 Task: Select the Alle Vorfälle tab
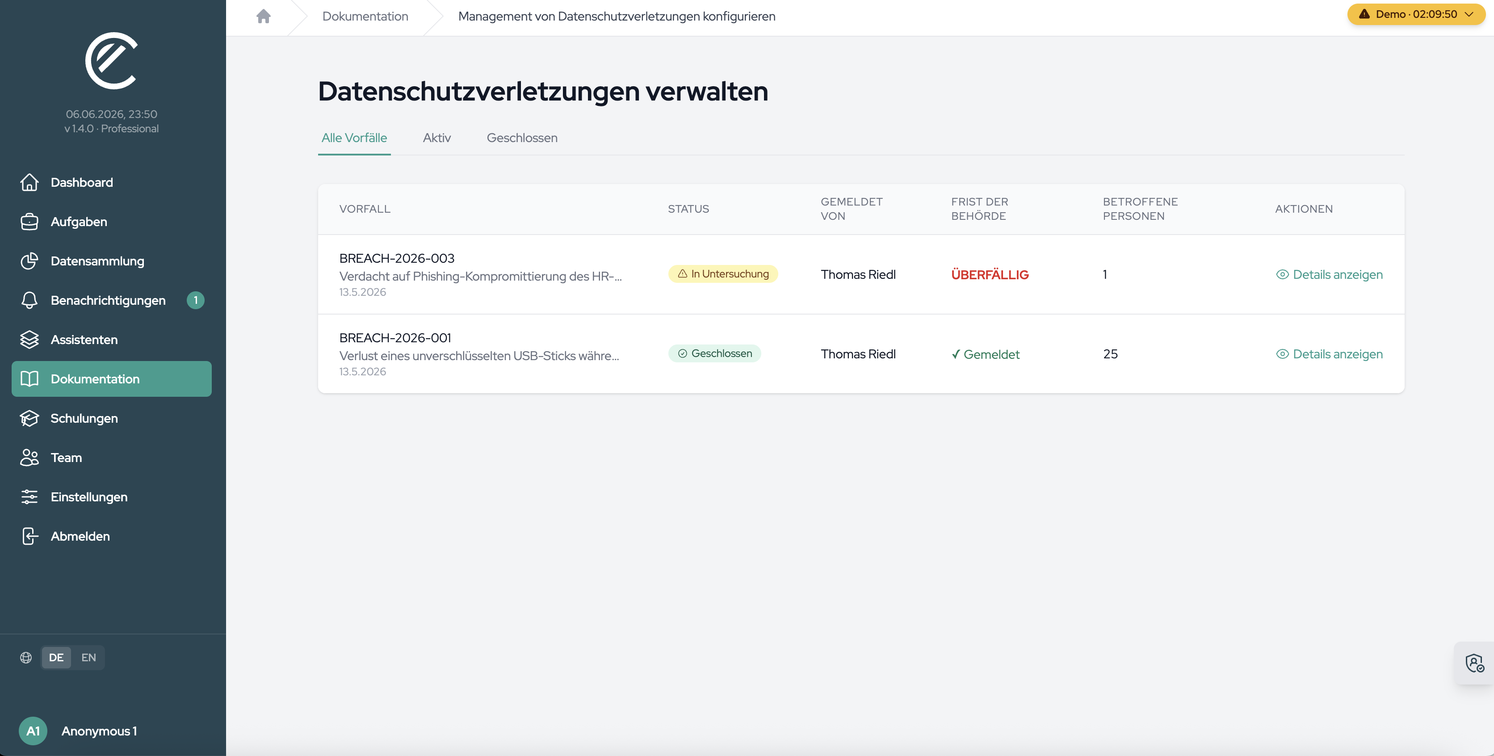[354, 138]
